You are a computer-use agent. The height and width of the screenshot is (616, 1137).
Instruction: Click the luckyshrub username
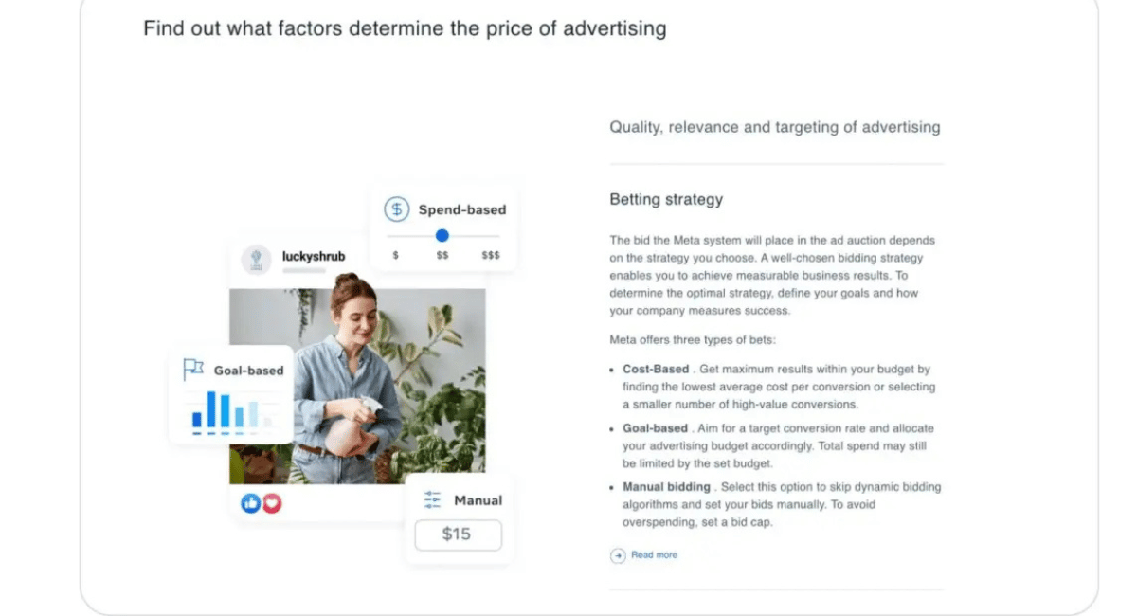click(x=314, y=256)
